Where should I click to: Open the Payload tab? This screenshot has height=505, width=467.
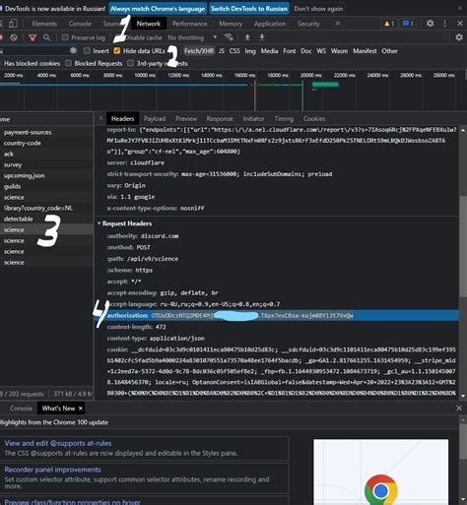[155, 118]
